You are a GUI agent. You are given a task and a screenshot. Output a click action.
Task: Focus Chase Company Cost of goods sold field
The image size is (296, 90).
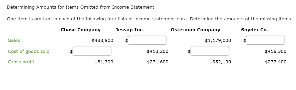(92, 51)
